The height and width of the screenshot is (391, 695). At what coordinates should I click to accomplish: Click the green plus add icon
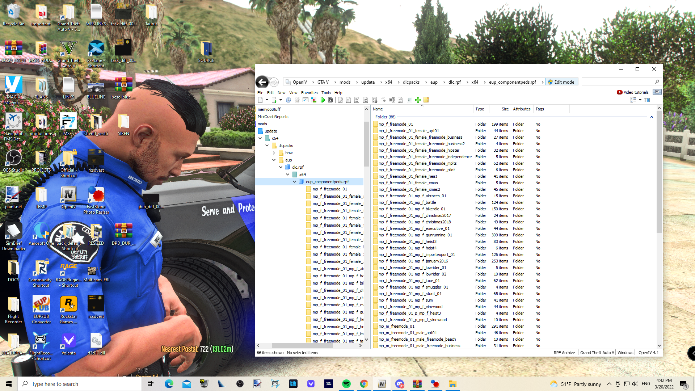(x=418, y=100)
